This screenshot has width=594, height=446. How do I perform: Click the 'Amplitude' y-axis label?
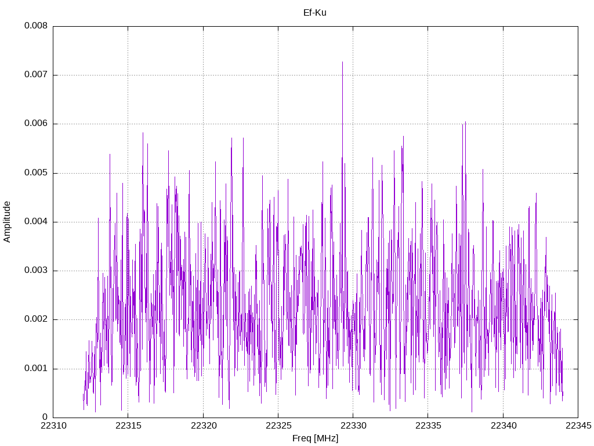(7, 222)
